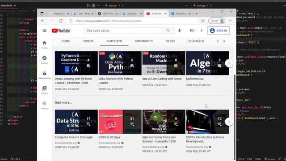286x161 pixels.
Task: Open the PyTorch Basics playlist thumbnail
Action: [x=76, y=63]
